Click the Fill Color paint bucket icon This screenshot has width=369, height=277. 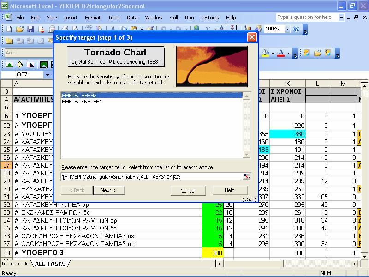click(266, 53)
